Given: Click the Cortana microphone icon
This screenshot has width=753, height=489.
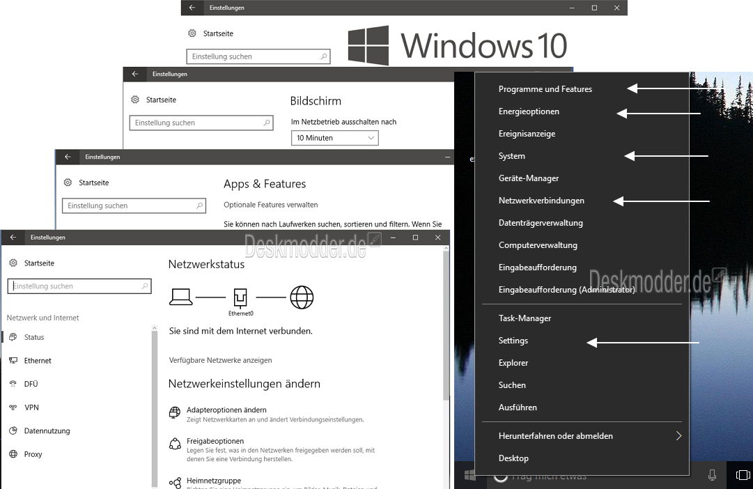Looking at the screenshot, I should [712, 475].
